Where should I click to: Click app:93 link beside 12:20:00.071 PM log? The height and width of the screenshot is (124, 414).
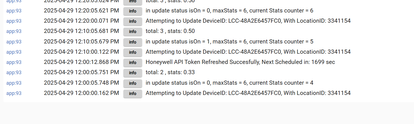[x=14, y=21]
